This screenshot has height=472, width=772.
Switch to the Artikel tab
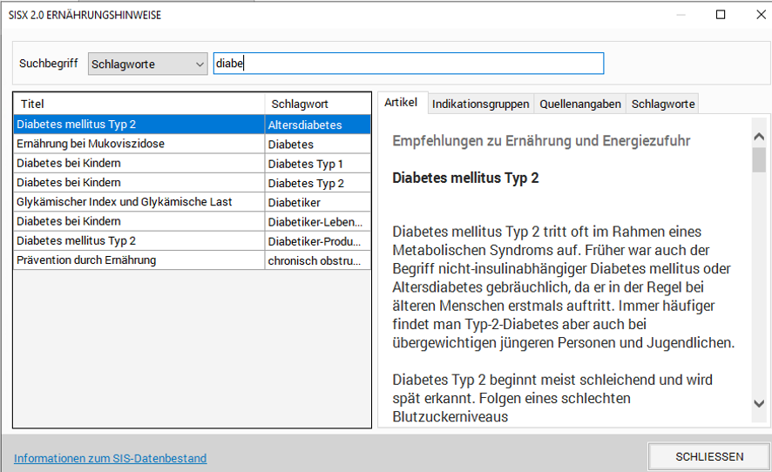tap(401, 103)
